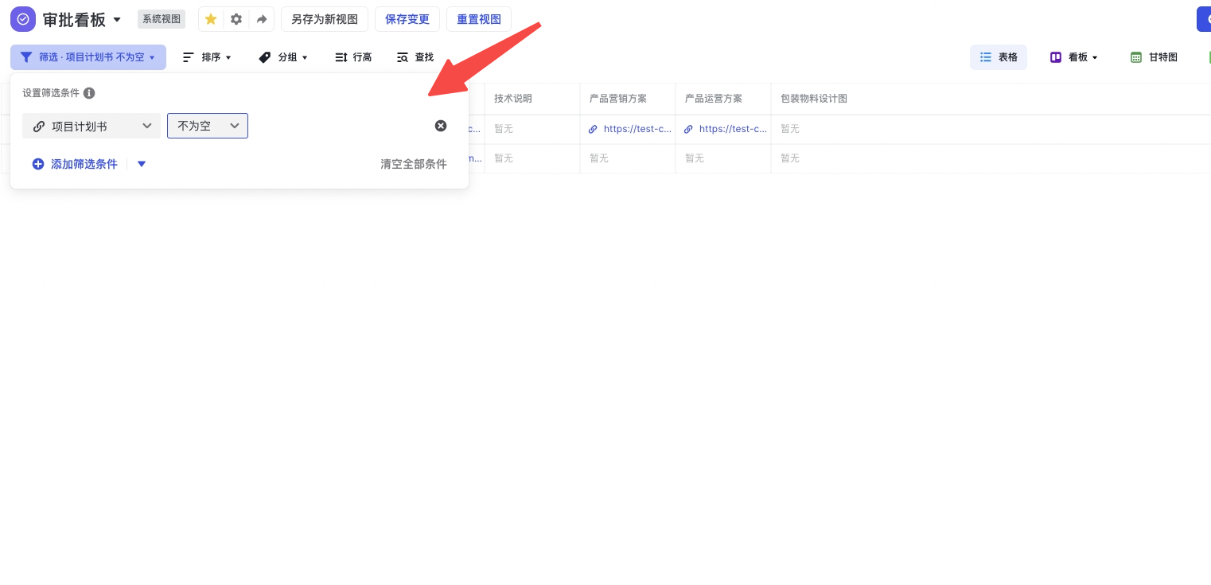The image size is (1211, 585).
Task: Open the 分组 grouping menu
Action: pyautogui.click(x=283, y=57)
